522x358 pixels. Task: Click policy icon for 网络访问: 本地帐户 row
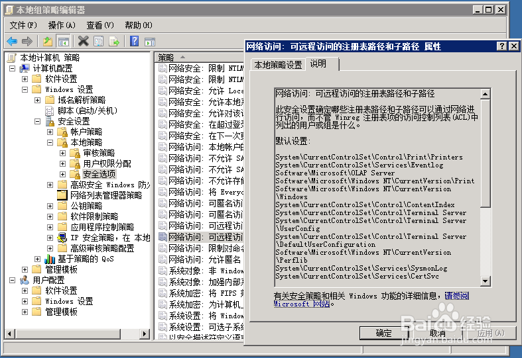(x=163, y=147)
